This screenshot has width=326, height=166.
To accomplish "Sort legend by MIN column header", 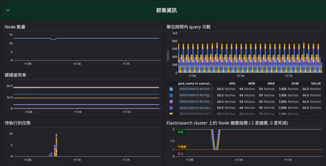I will (x=251, y=83).
